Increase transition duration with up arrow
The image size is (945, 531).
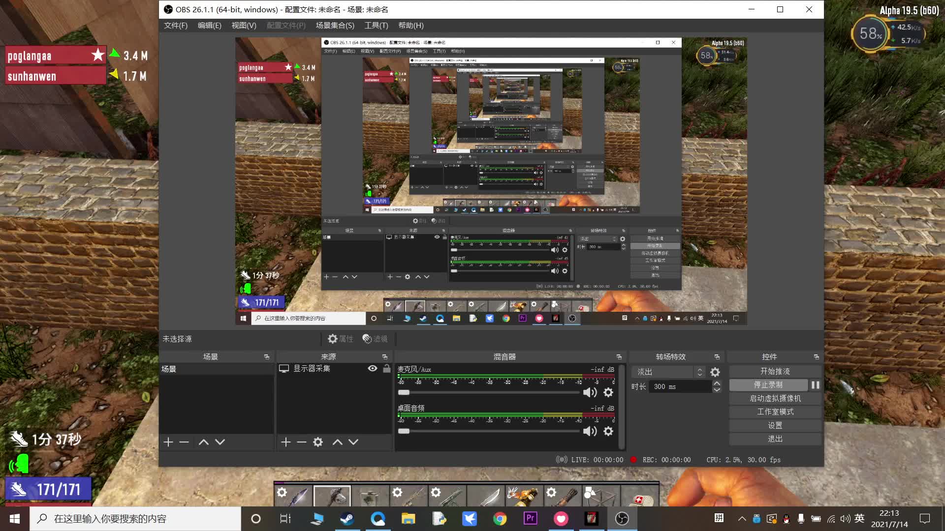(x=717, y=383)
